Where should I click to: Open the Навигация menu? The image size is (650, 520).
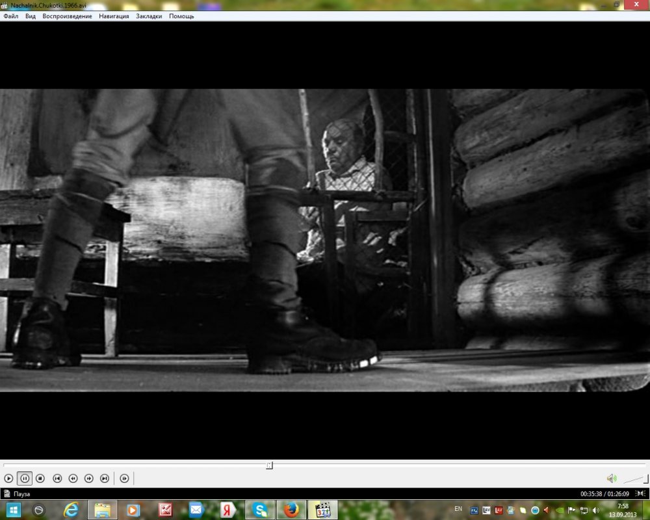tap(114, 16)
